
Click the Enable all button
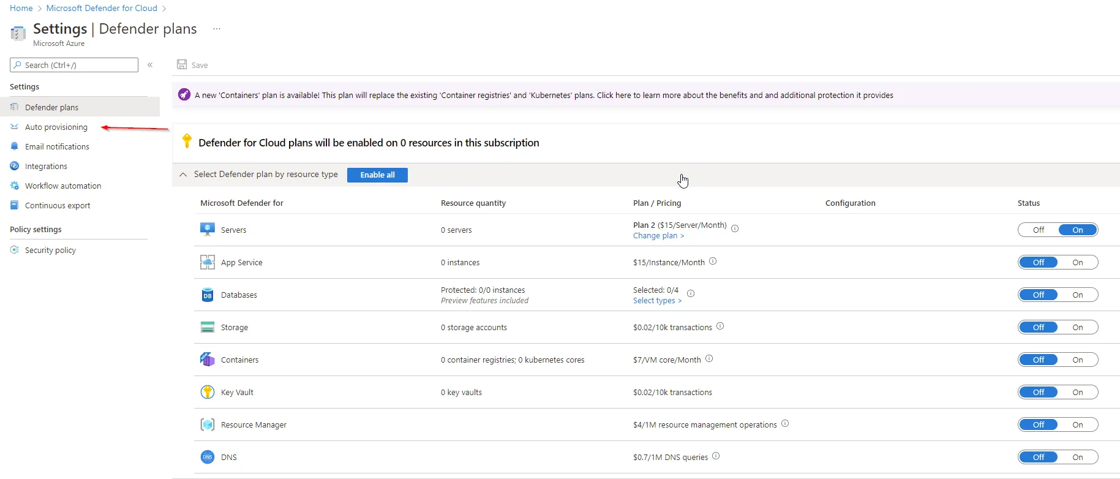tap(377, 175)
